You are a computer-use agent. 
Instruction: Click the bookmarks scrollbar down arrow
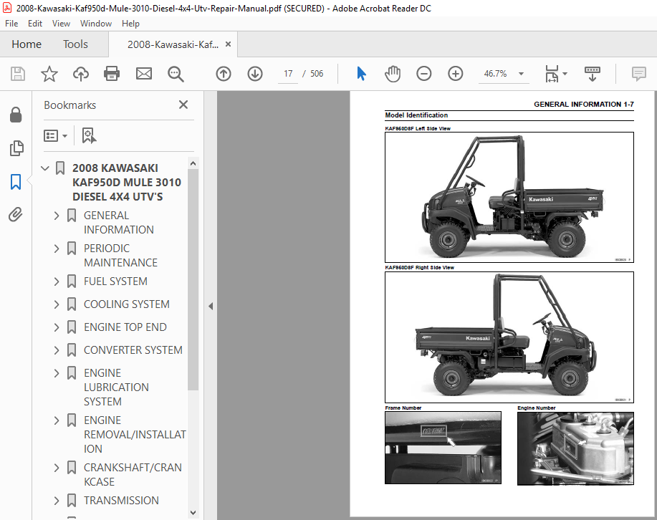click(193, 512)
